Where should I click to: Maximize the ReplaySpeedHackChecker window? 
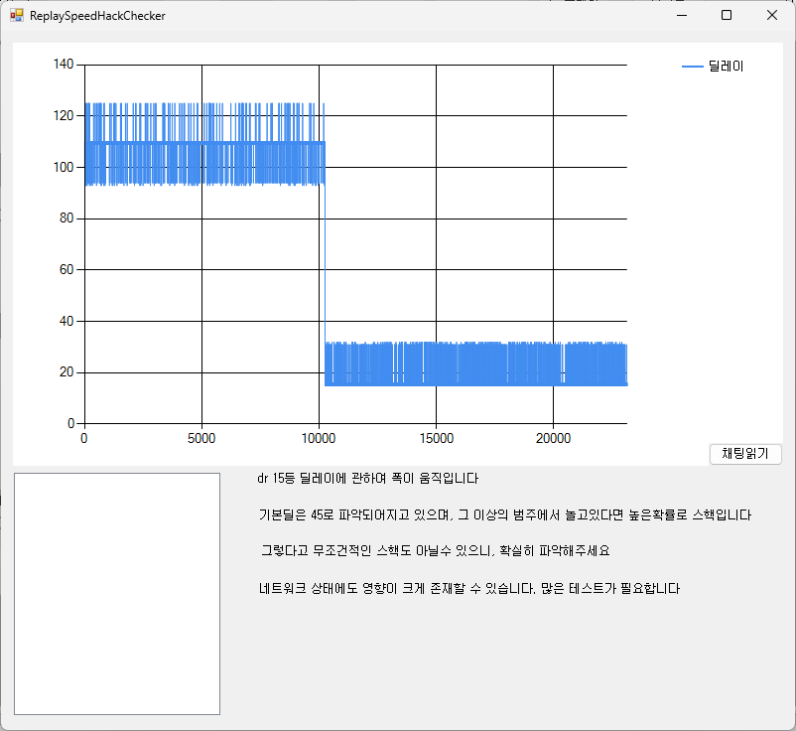[x=727, y=16]
